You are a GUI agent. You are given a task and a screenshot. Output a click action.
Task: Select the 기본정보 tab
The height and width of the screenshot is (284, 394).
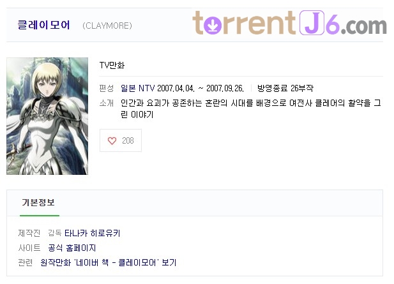coord(38,202)
